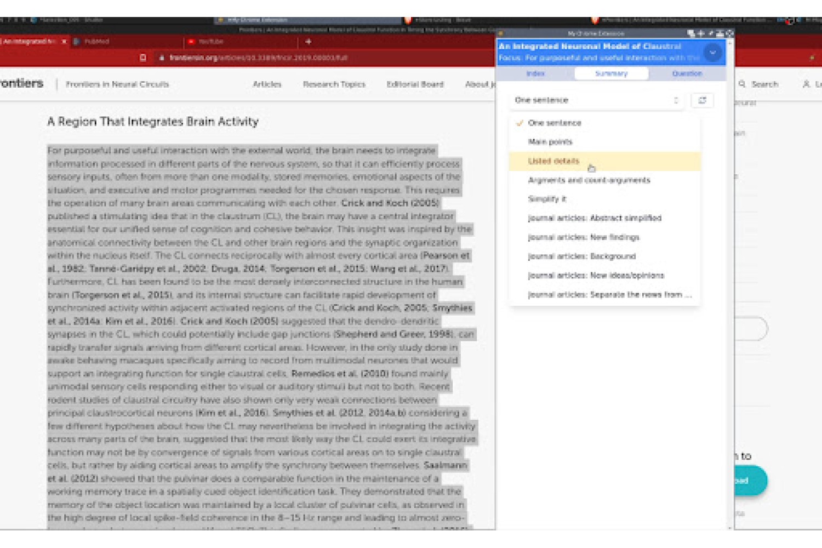This screenshot has width=822, height=548.
Task: Open the An Integrated Neuronal Model header title
Action: pyautogui.click(x=590, y=47)
